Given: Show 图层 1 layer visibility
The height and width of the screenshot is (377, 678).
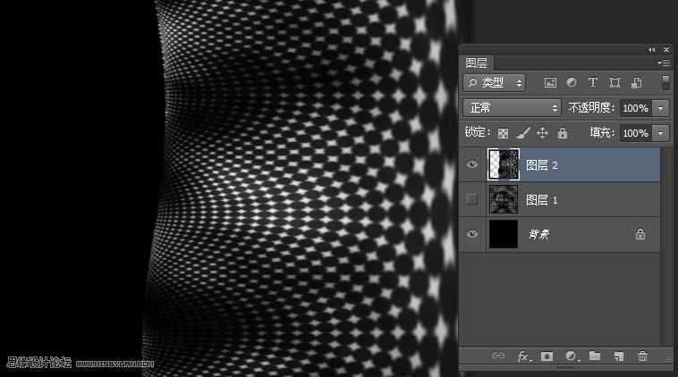Looking at the screenshot, I should tap(472, 199).
